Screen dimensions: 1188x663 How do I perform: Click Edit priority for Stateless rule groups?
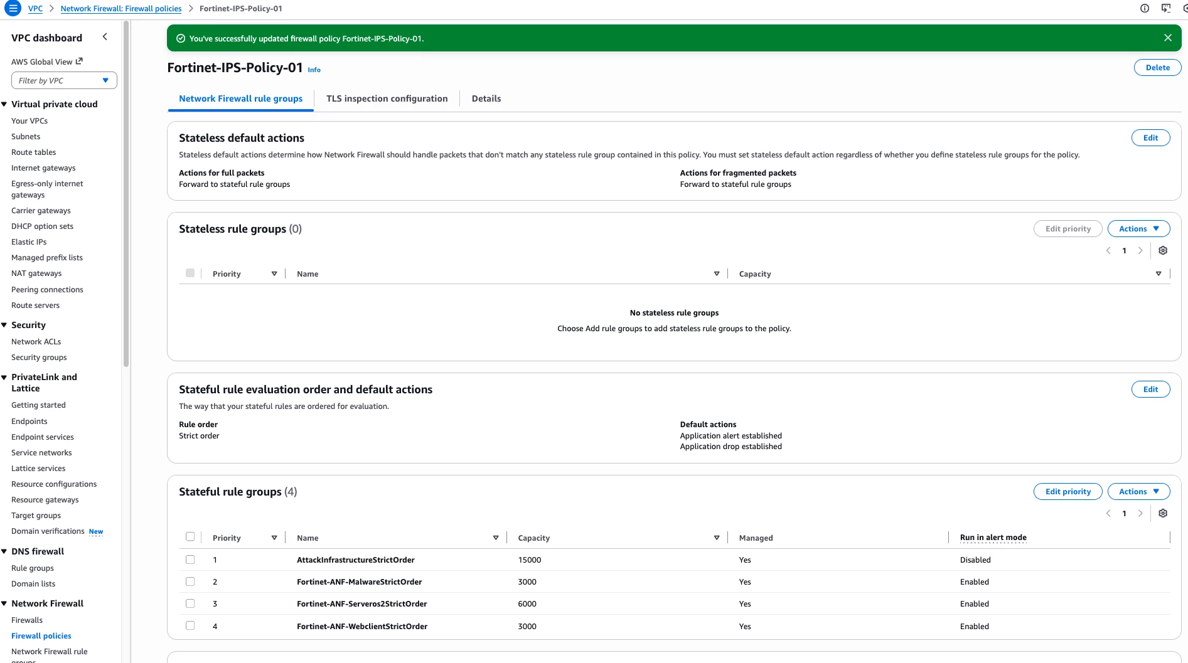coord(1068,229)
